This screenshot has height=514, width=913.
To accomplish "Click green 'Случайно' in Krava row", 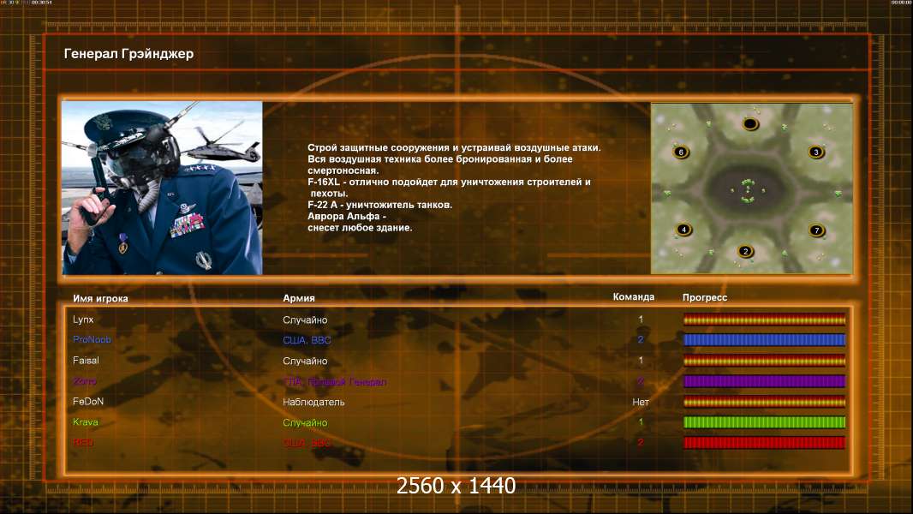I will tap(305, 422).
